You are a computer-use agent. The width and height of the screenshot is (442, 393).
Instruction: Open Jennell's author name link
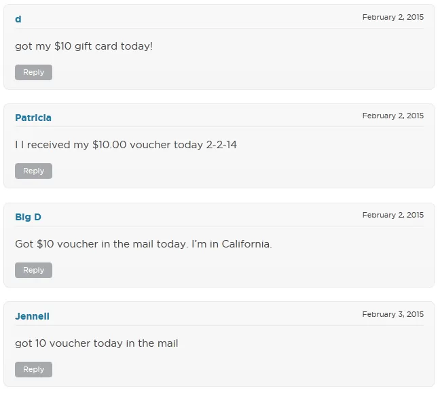coord(32,316)
